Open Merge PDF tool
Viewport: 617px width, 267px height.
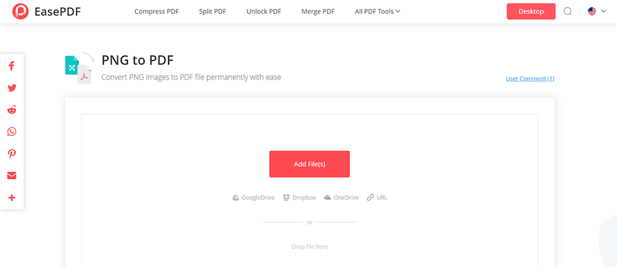(318, 11)
